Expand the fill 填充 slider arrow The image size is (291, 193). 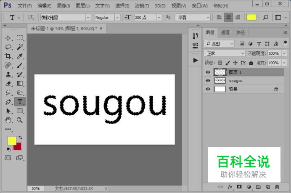284,63
